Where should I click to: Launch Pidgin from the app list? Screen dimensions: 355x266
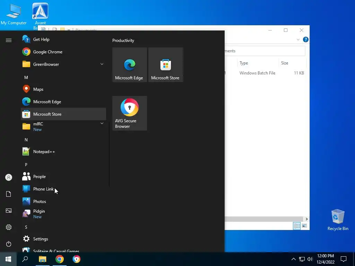pos(63,214)
